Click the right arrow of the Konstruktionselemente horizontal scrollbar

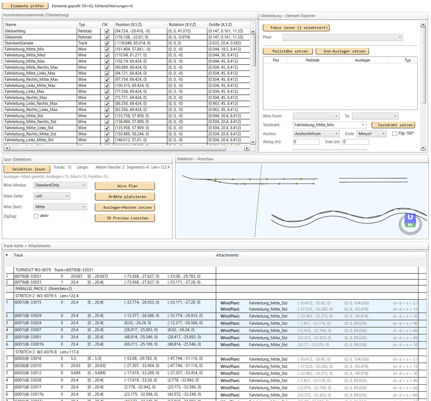coord(247,148)
